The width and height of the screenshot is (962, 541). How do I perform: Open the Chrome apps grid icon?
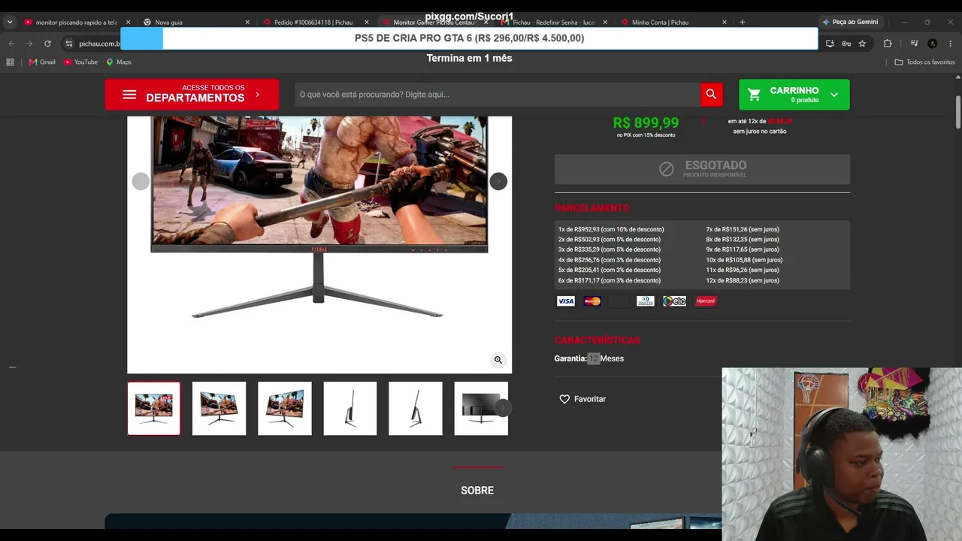[x=10, y=62]
